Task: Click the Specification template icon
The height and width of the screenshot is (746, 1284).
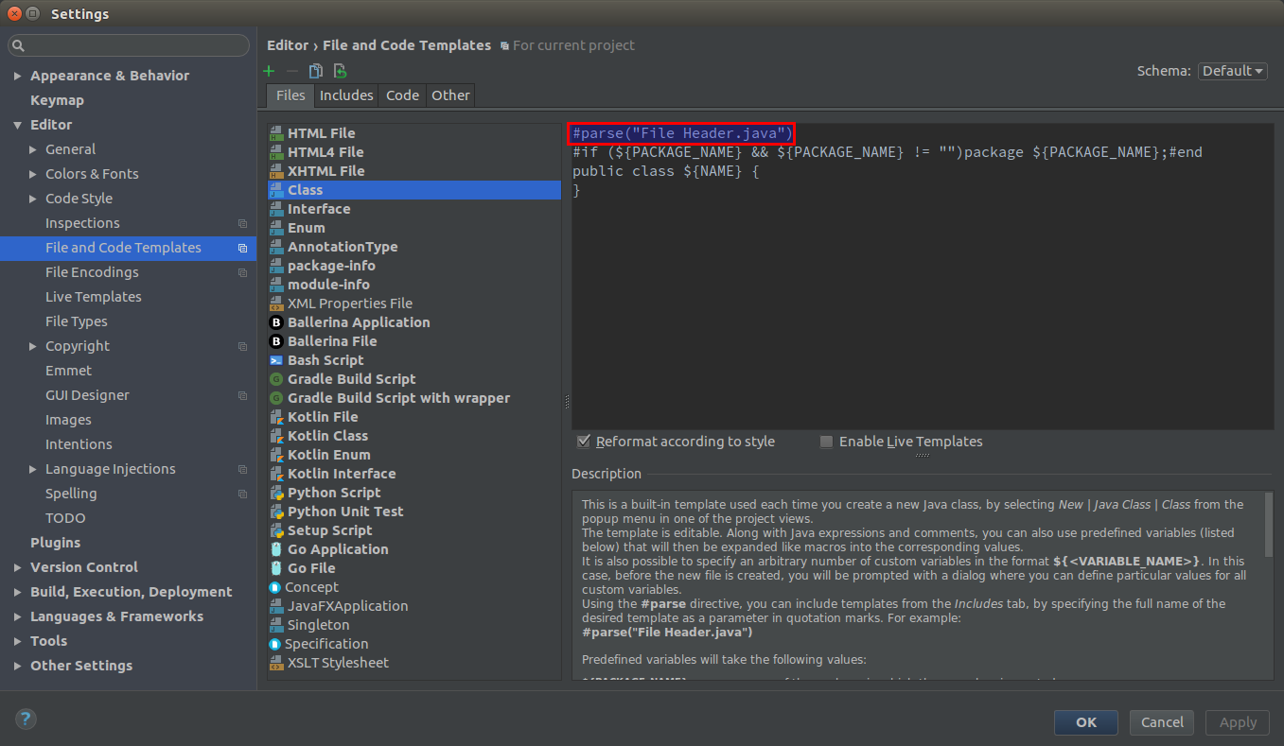Action: 275,644
